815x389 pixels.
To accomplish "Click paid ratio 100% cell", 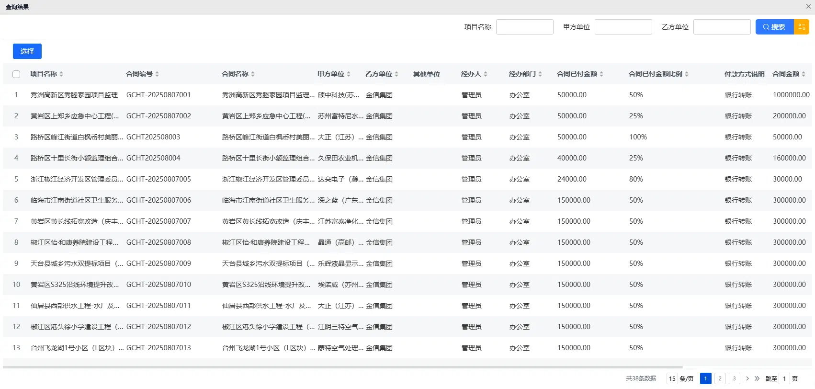I will click(x=638, y=137).
